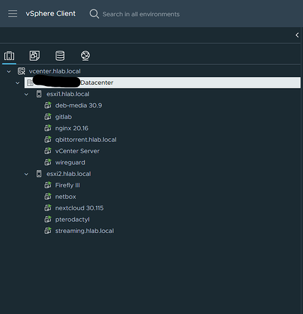Open the hamburger navigation menu
The height and width of the screenshot is (314, 303).
point(13,14)
